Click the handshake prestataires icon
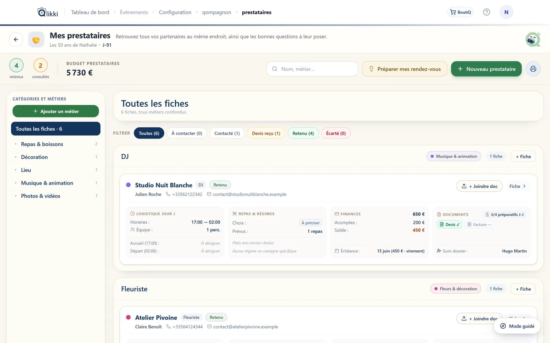This screenshot has height=343, width=550. [36, 40]
